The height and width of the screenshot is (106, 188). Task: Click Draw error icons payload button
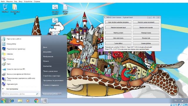pyautogui.click(x=118, y=38)
